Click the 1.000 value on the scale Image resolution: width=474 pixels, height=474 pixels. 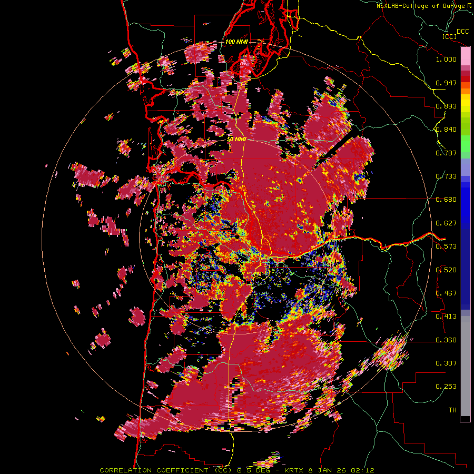pyautogui.click(x=446, y=59)
